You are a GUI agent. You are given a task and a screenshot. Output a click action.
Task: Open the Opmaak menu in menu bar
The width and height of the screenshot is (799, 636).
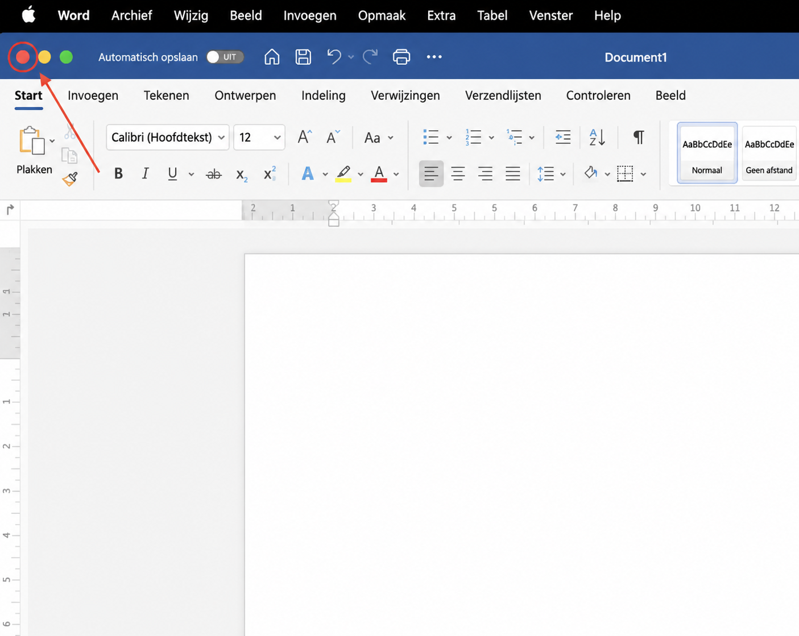382,15
